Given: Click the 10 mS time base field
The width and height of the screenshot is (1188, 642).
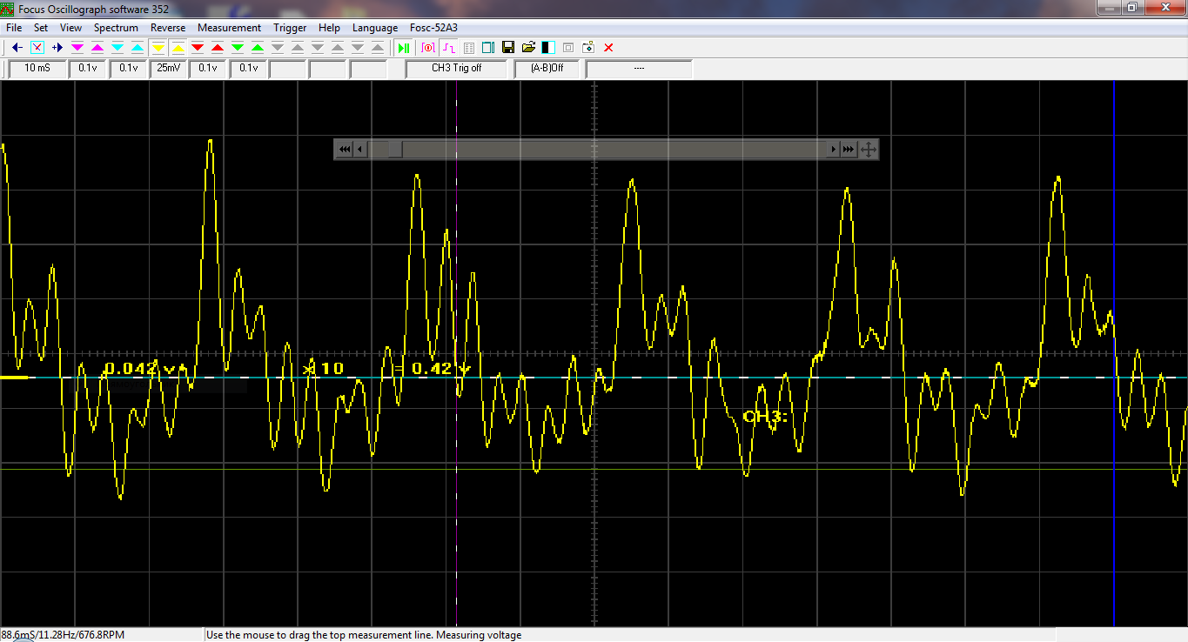Looking at the screenshot, I should pos(37,68).
